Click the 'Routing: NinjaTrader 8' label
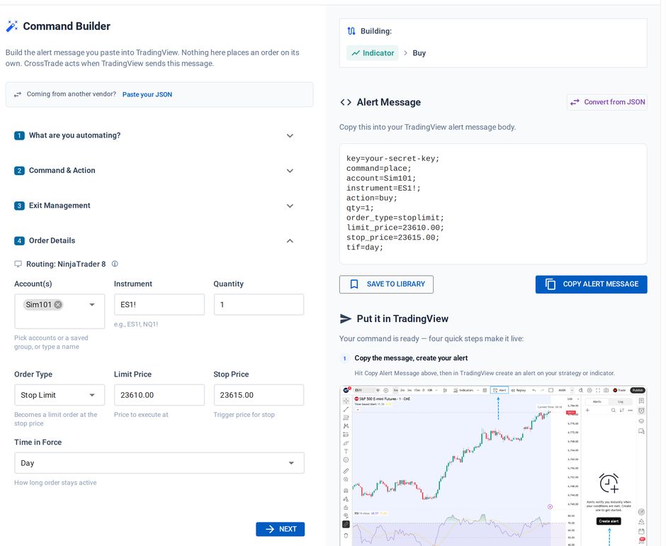 click(66, 264)
